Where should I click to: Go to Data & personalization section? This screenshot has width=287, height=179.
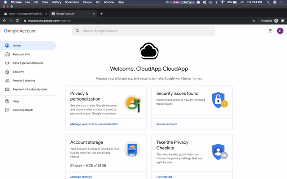point(28,63)
